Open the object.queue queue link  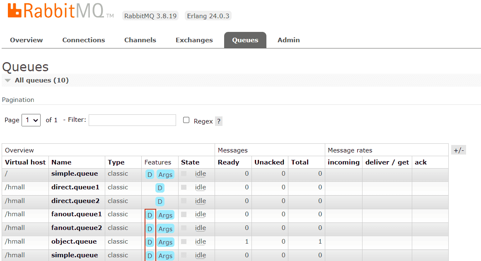click(74, 242)
